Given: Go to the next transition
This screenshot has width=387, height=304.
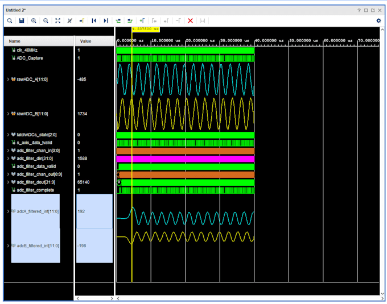Looking at the screenshot, I should (x=130, y=20).
